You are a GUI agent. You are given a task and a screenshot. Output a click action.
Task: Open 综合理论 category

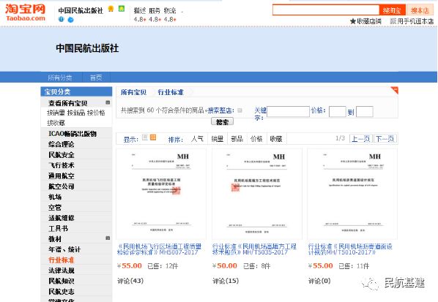pos(62,144)
